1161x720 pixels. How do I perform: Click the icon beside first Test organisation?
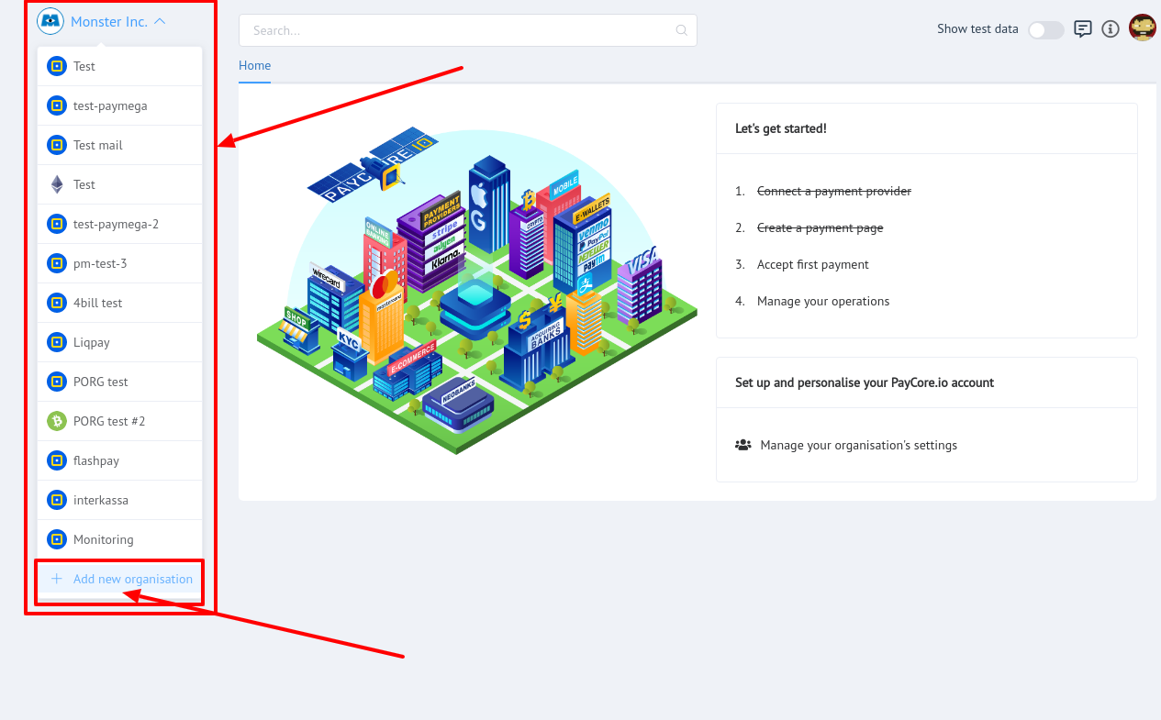(57, 66)
